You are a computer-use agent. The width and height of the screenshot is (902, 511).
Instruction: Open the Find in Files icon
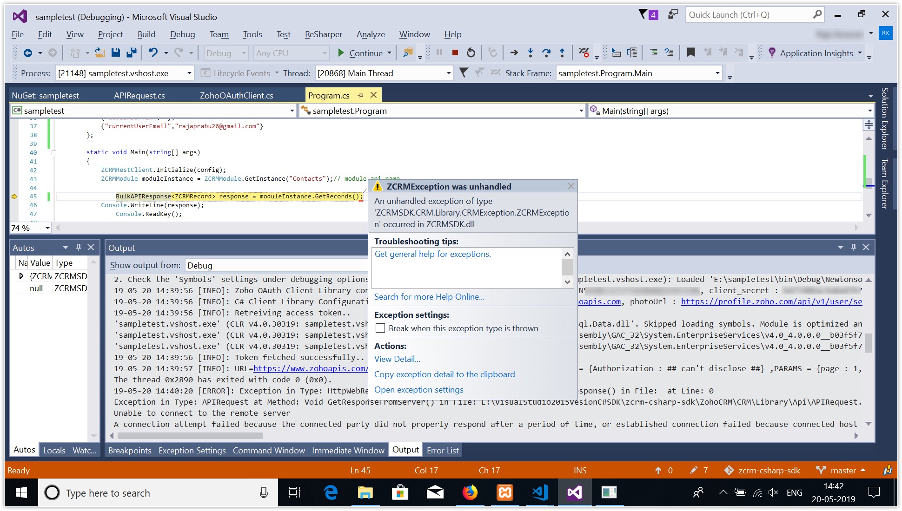click(408, 53)
